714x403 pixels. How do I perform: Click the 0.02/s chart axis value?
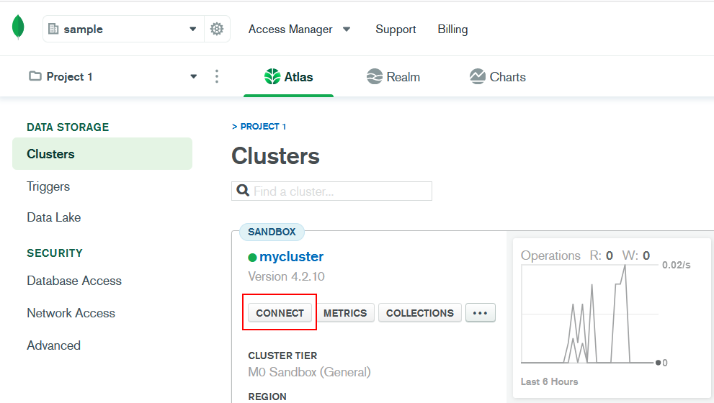677,265
